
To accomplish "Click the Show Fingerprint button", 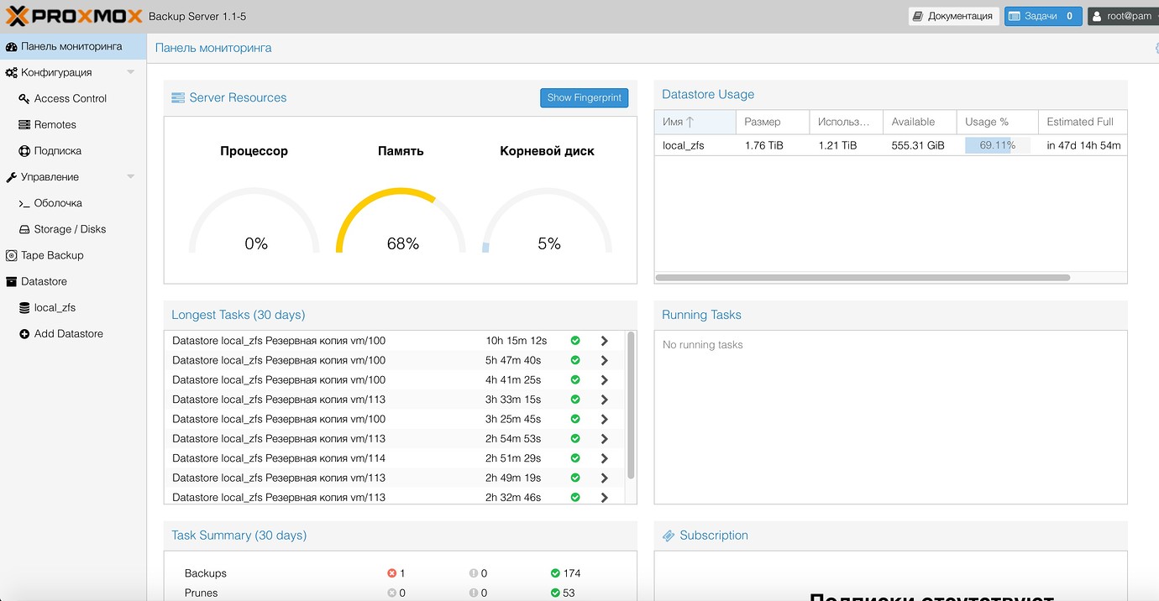I will pos(584,97).
